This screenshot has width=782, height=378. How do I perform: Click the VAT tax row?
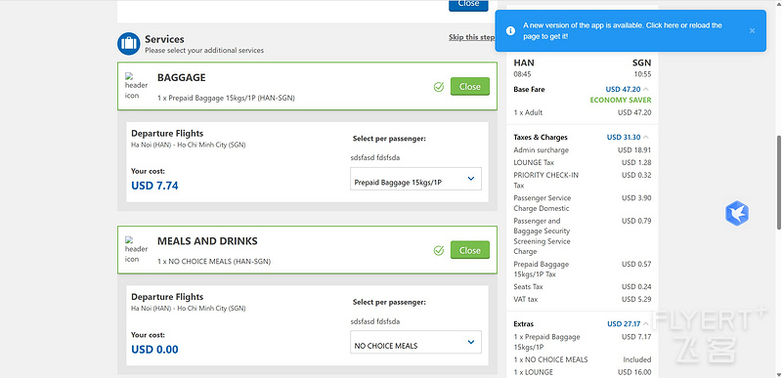click(x=583, y=299)
